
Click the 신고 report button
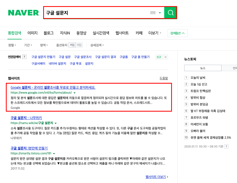pyautogui.click(x=159, y=57)
